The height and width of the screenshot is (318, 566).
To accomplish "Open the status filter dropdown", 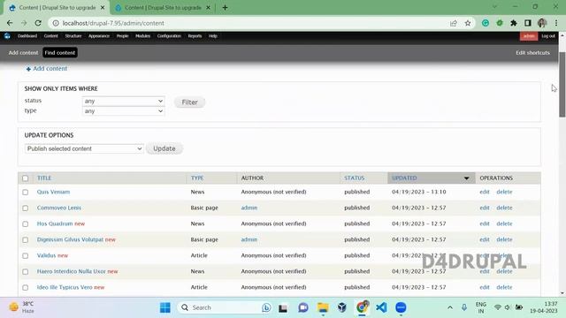I will [123, 101].
